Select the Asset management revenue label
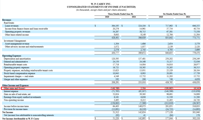This screenshot has height=120, width=203. coord(17,44)
